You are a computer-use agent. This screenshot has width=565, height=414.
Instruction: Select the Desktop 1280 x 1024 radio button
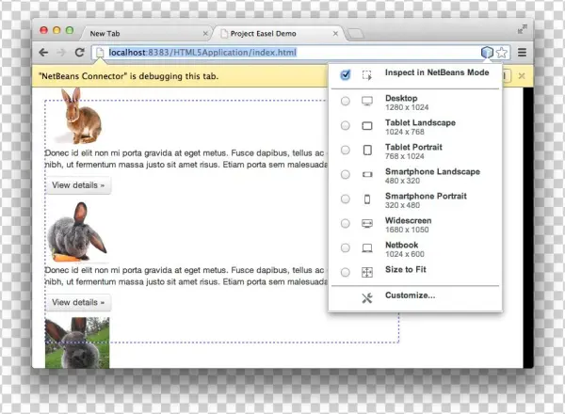tap(346, 102)
